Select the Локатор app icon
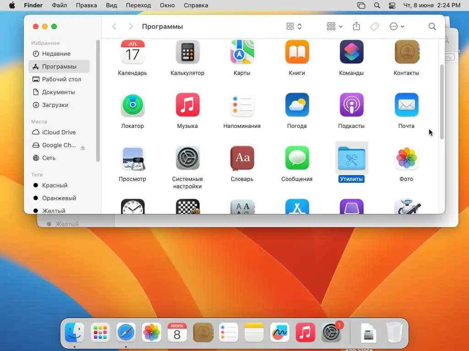The height and width of the screenshot is (351, 469). point(132,105)
